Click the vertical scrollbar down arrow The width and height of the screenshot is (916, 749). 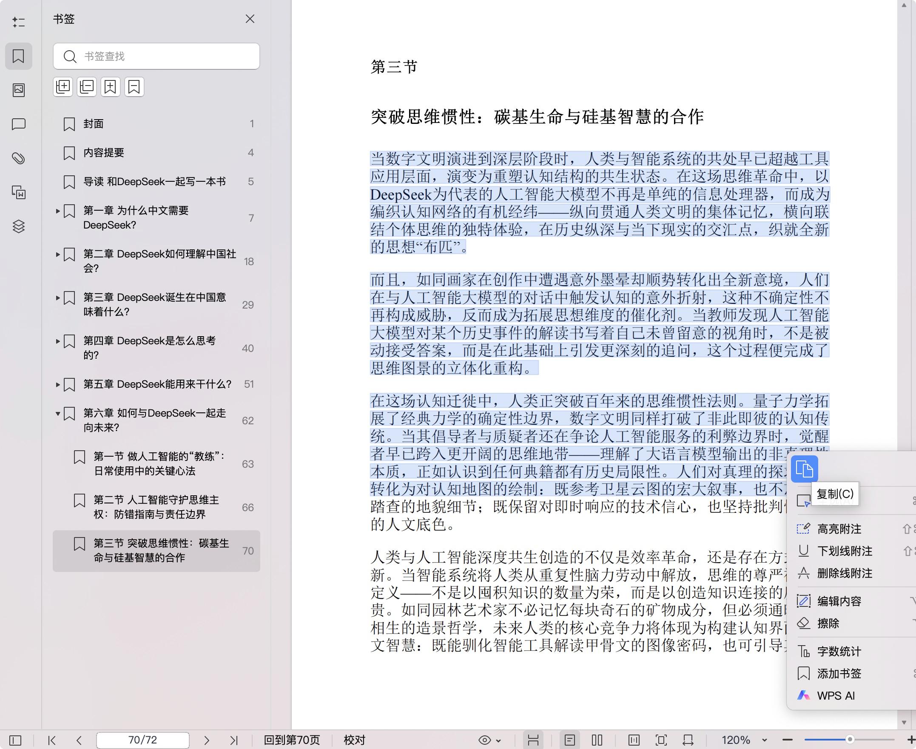[904, 723]
